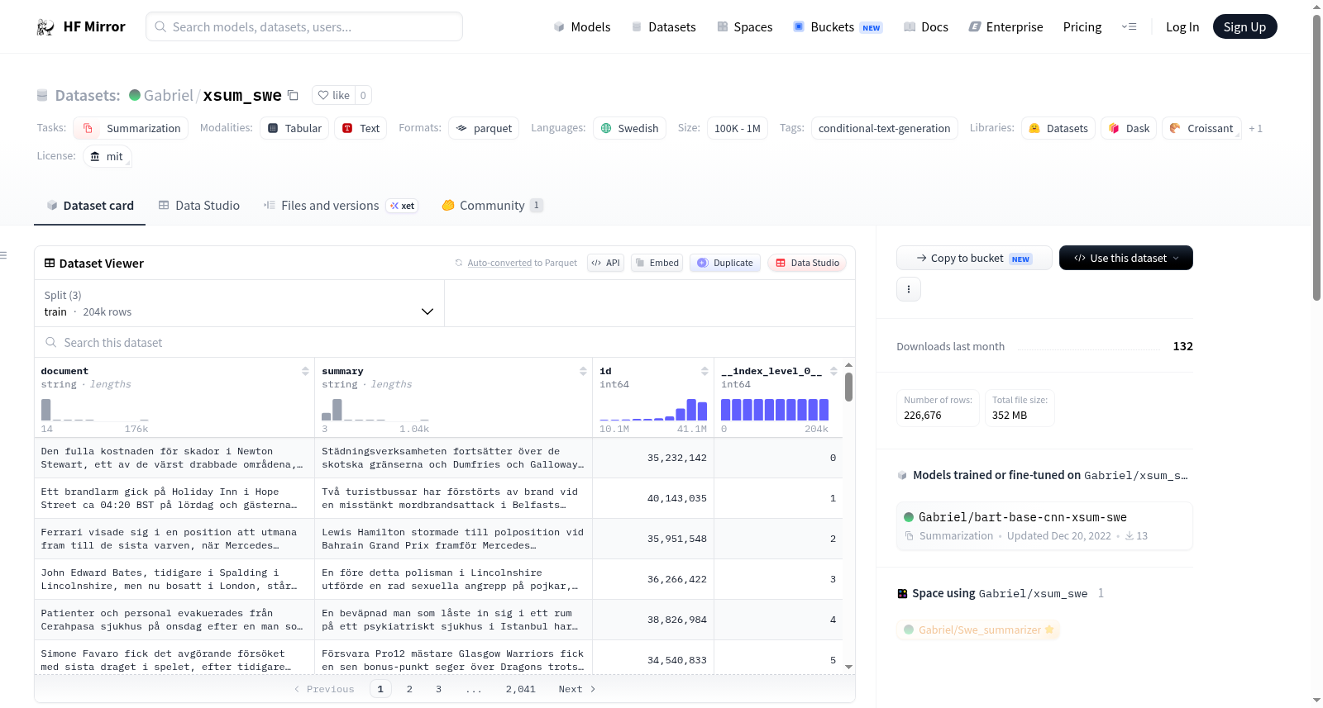
Task: Click the Croissant library tag
Action: coord(1201,128)
